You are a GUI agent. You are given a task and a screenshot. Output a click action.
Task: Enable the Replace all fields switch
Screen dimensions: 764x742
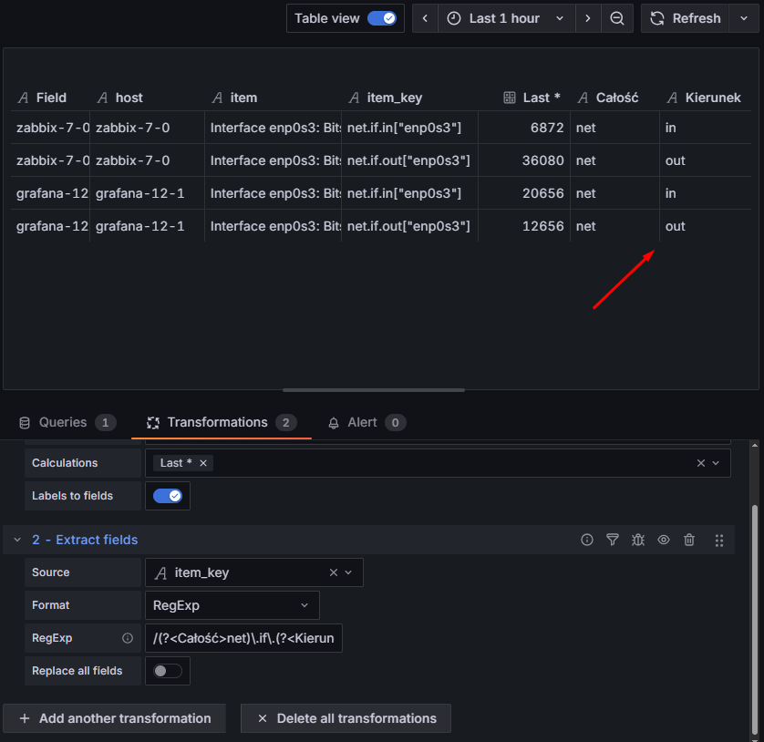coord(167,671)
